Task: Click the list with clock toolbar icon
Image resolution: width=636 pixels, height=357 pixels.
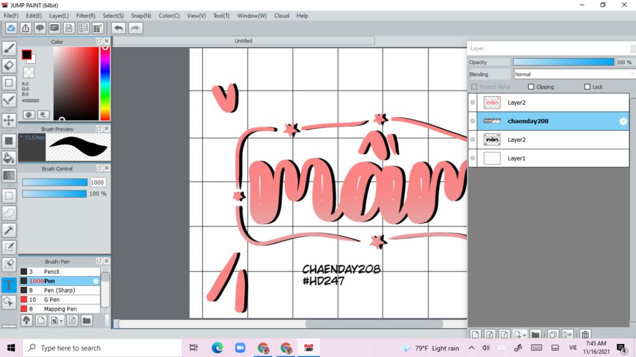Action: click(83, 28)
